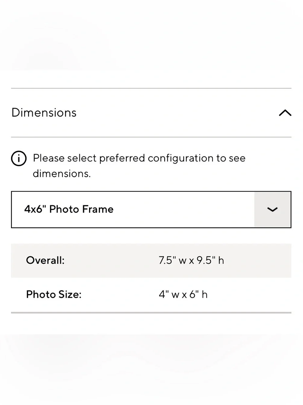The height and width of the screenshot is (405, 303).
Task: Select the 4x6" Photo Frame combo box text
Action: pyautogui.click(x=69, y=209)
